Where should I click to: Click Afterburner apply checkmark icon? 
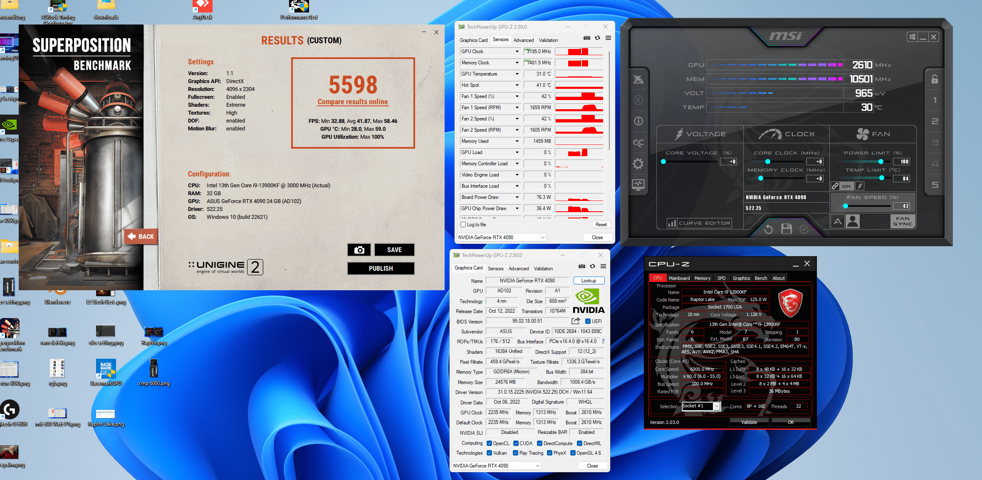[x=804, y=229]
